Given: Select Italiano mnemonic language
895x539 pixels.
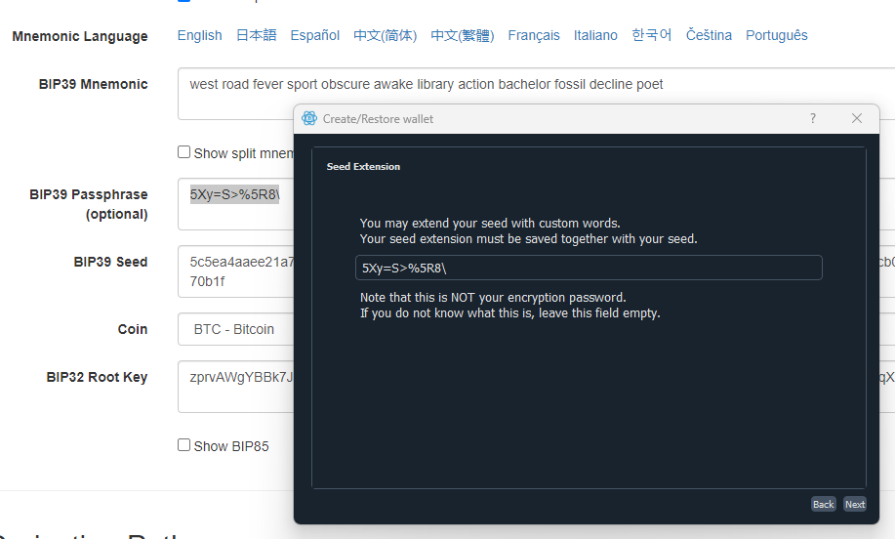Looking at the screenshot, I should (595, 35).
